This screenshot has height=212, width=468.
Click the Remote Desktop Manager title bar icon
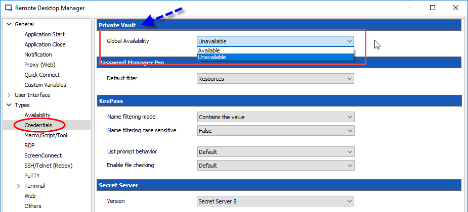[x=8, y=8]
